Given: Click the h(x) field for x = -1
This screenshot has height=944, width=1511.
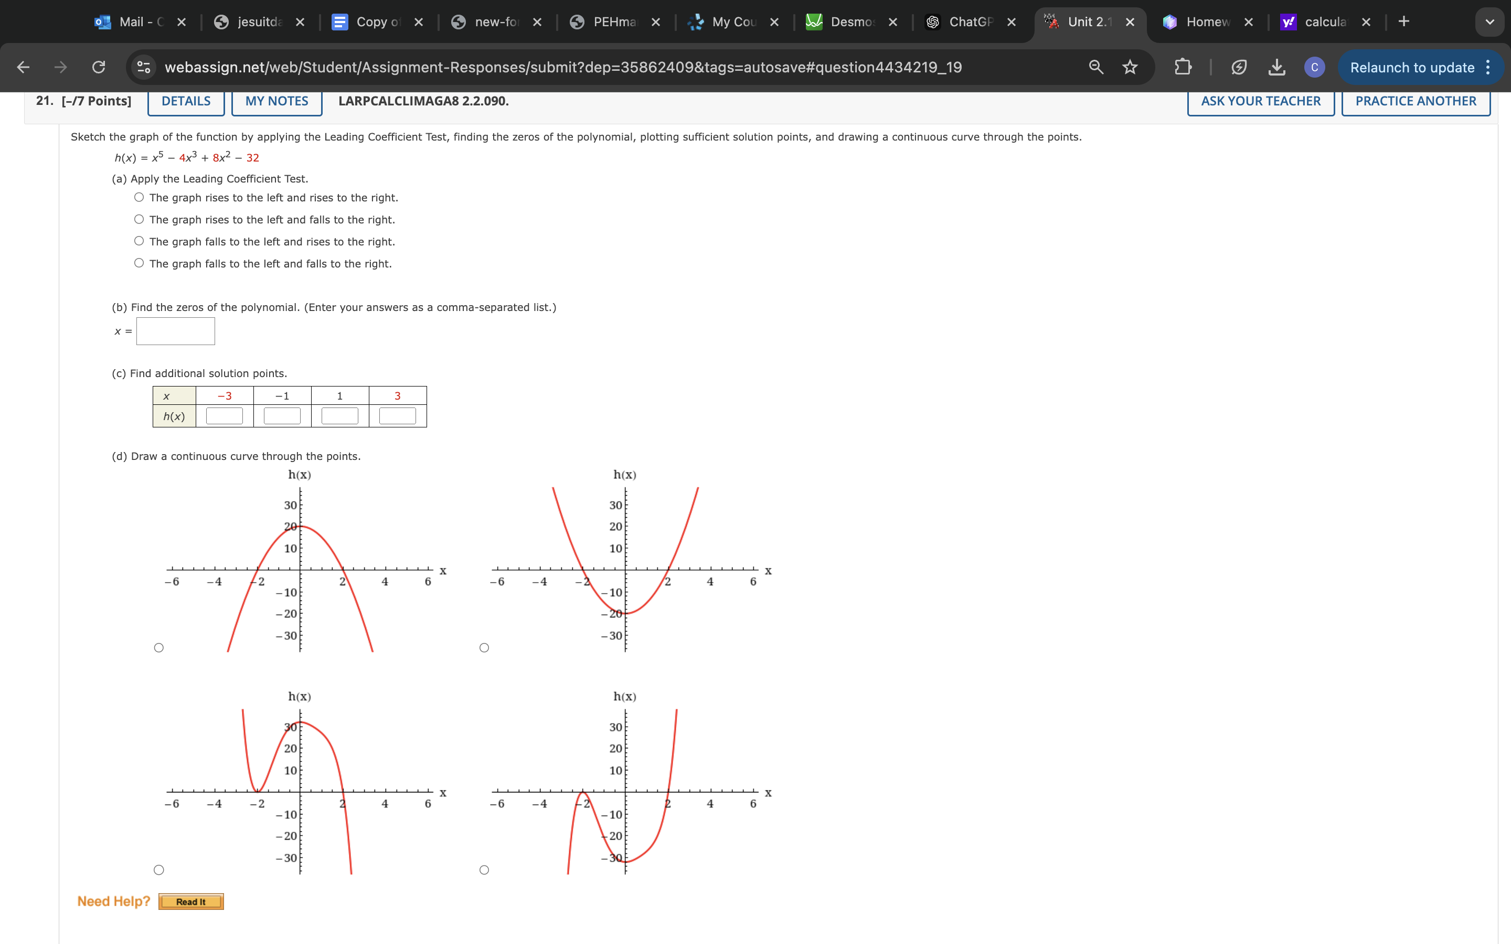Looking at the screenshot, I should pyautogui.click(x=282, y=416).
